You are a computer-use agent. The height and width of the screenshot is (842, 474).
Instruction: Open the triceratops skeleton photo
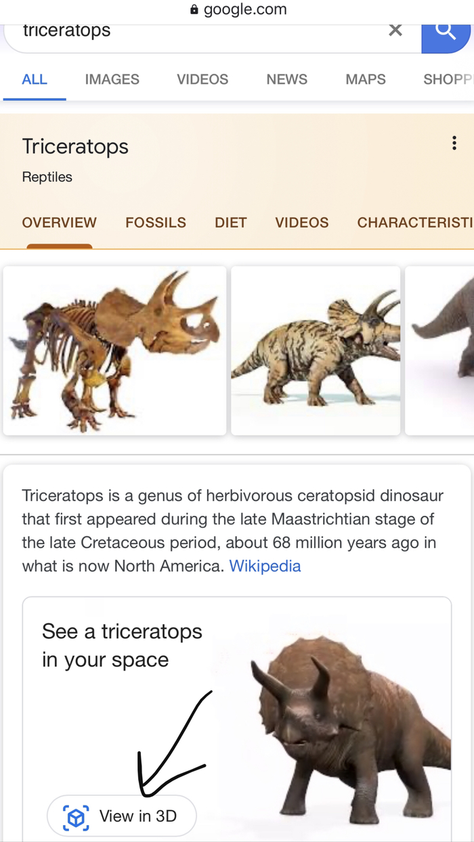(x=114, y=351)
